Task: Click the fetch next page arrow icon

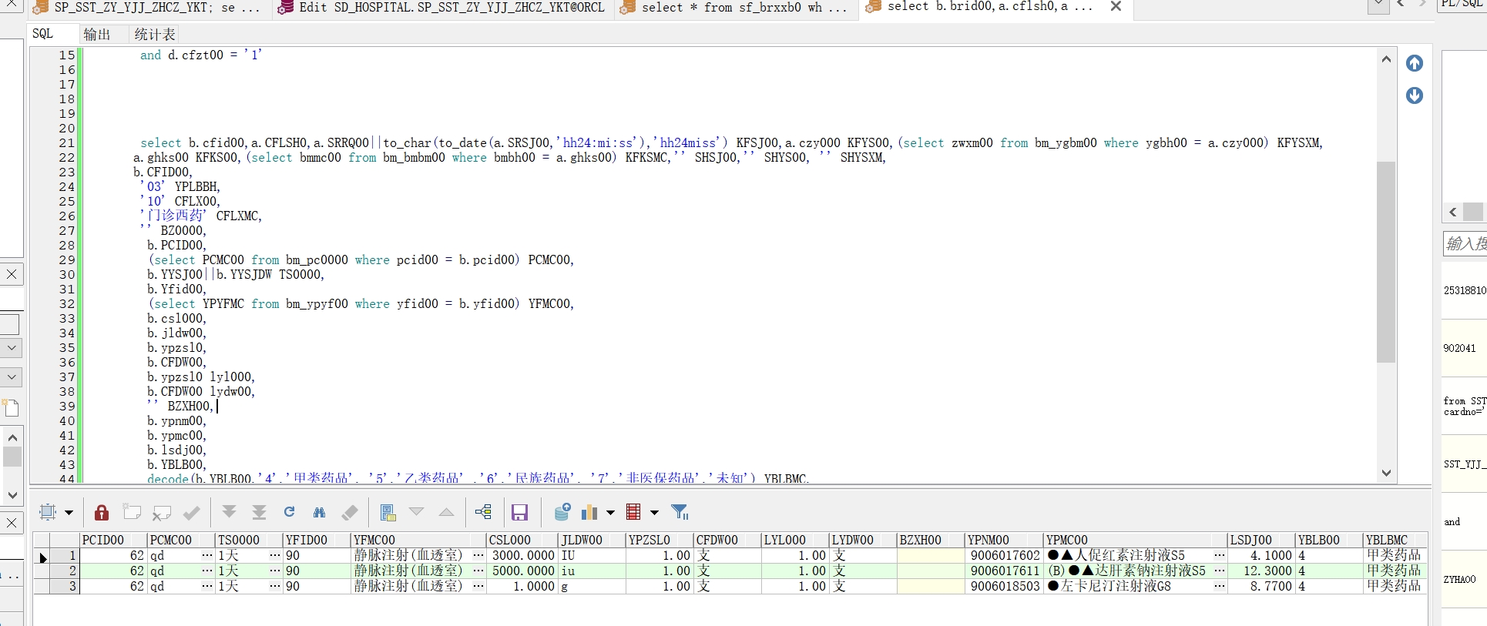Action: (229, 513)
